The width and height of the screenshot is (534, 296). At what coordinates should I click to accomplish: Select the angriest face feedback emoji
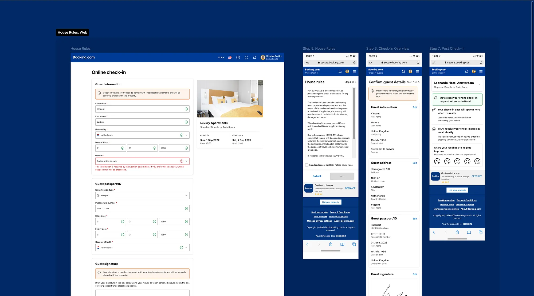point(437,161)
